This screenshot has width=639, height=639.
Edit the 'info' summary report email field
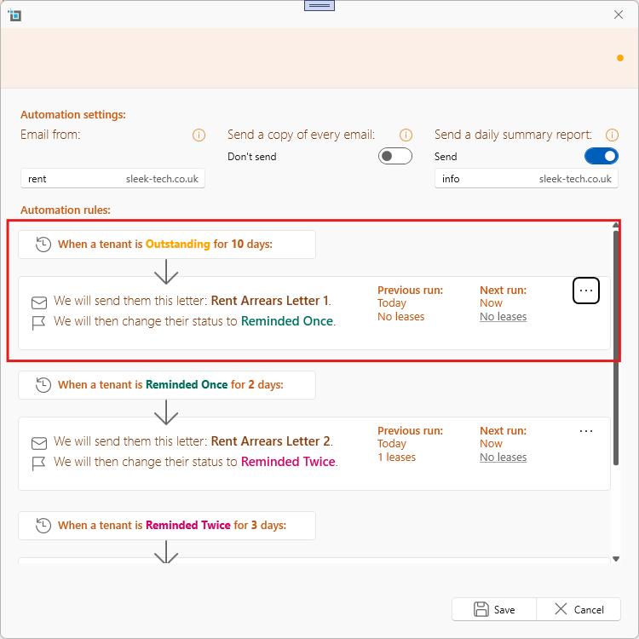pyautogui.click(x=527, y=179)
